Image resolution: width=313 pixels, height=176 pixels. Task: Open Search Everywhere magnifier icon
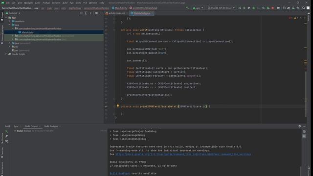[303, 8]
